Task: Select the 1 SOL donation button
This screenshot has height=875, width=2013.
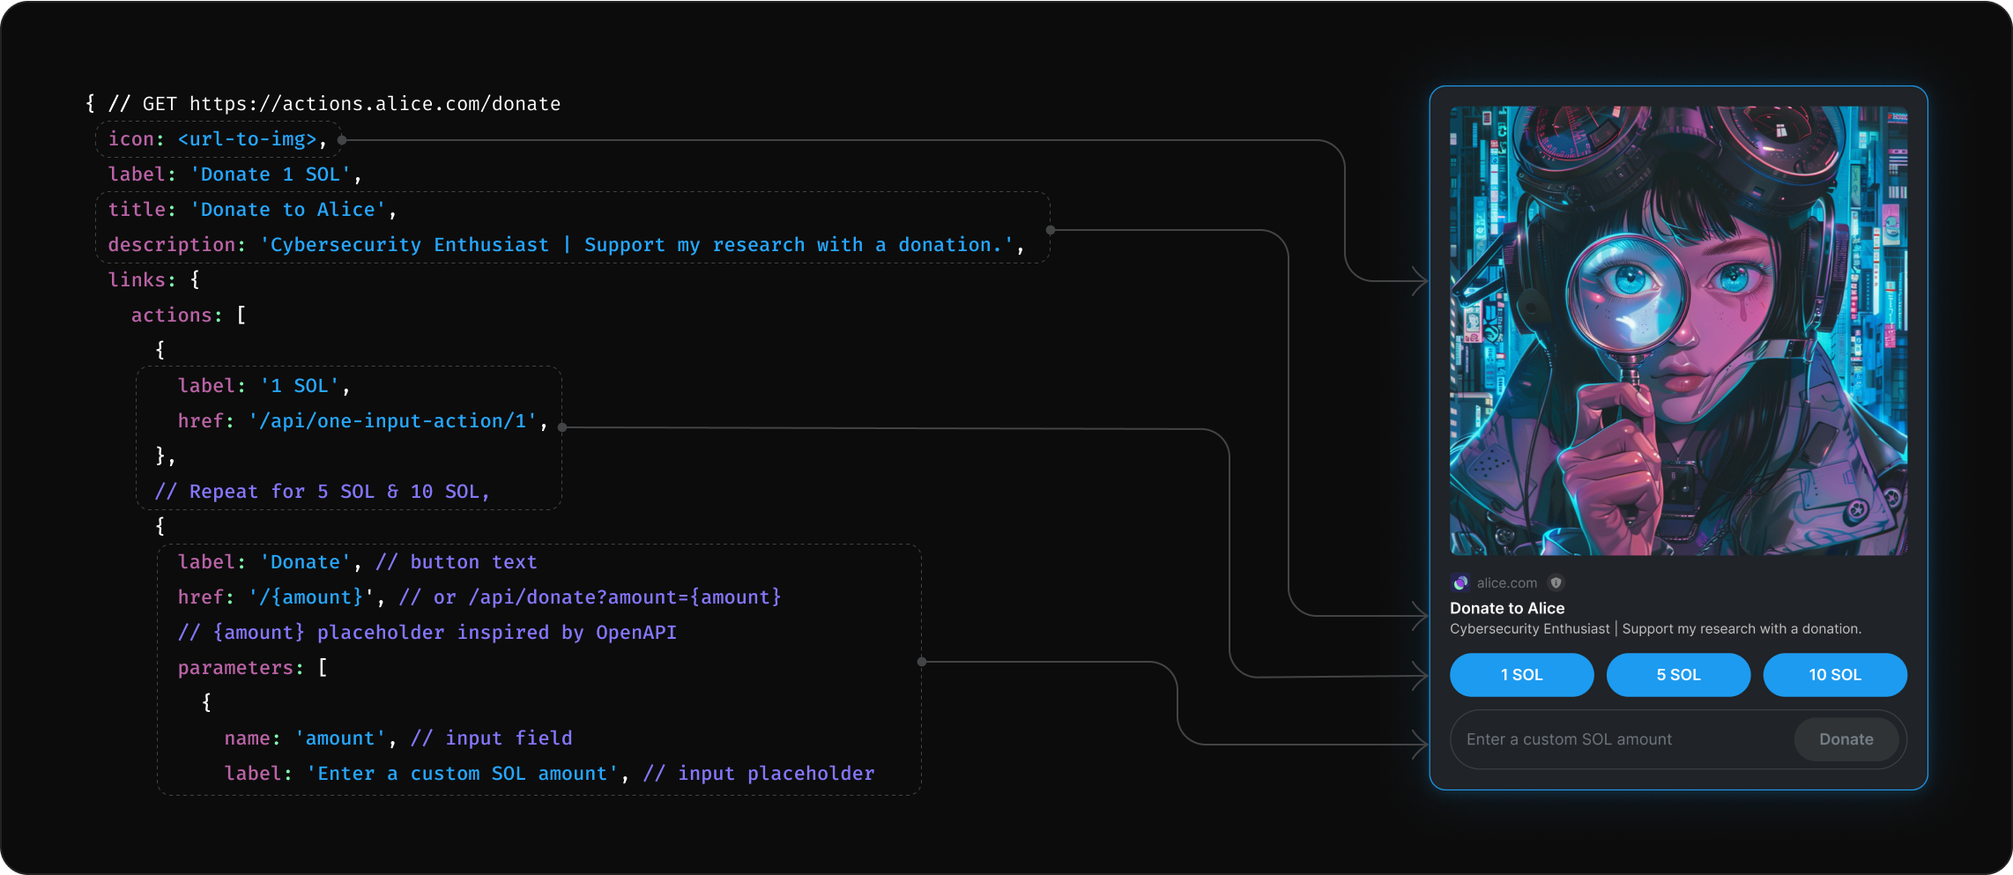Action: click(x=1521, y=675)
